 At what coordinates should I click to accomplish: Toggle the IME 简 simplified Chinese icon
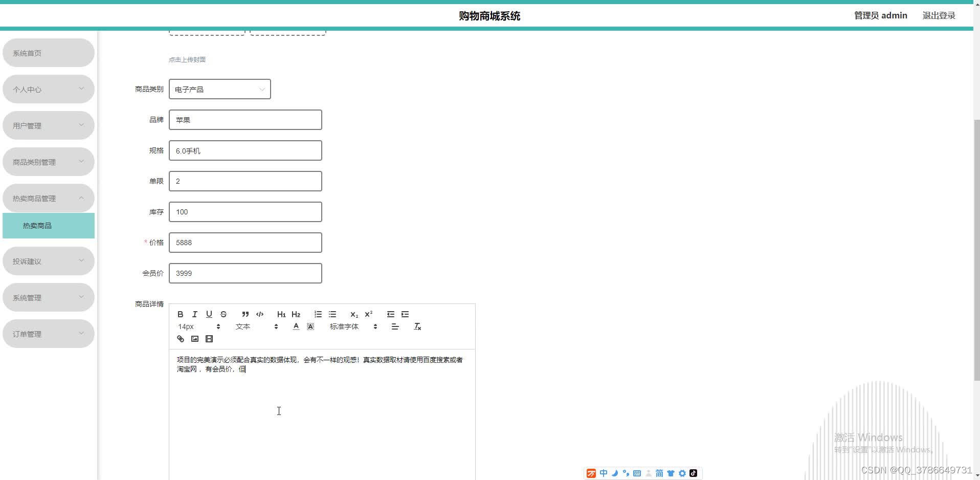659,473
